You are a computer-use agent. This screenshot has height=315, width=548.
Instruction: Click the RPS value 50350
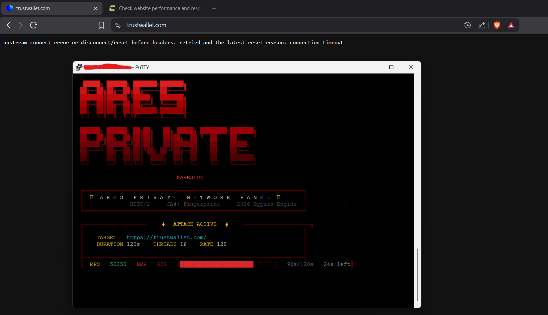tap(118, 264)
